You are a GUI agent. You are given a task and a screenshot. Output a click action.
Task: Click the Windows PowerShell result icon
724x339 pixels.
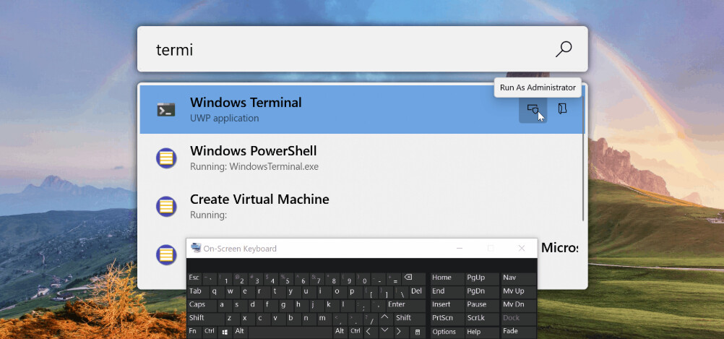[x=166, y=158]
